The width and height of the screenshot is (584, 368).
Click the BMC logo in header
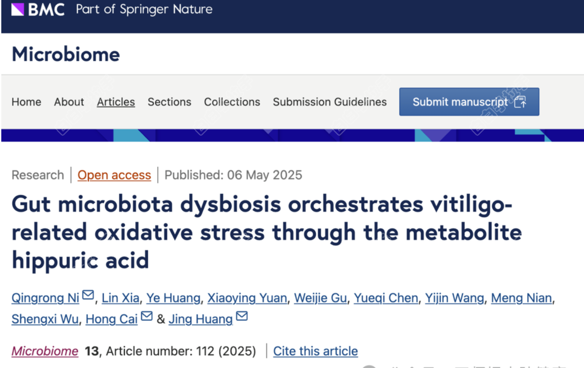pos(38,9)
